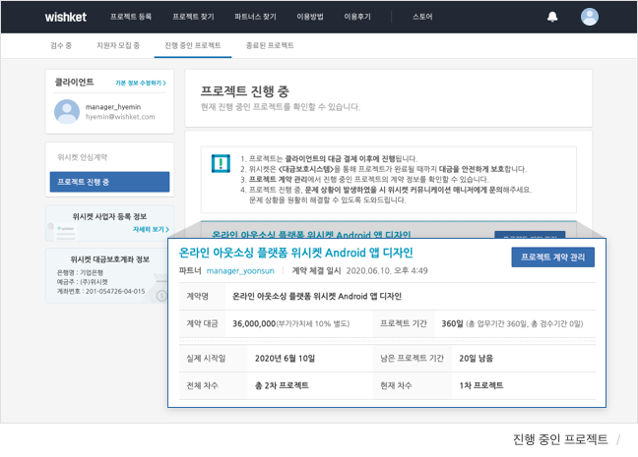
Task: Click the Wishket logo
Action: (x=67, y=17)
